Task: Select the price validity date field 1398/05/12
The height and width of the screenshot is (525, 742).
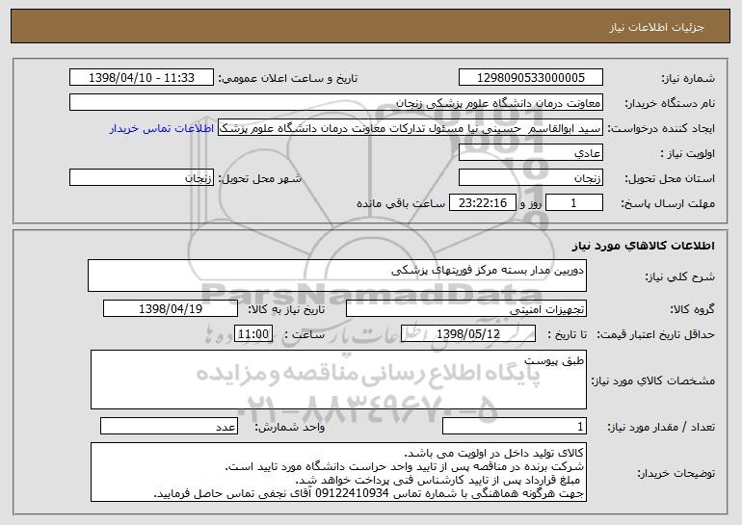Action: click(468, 334)
